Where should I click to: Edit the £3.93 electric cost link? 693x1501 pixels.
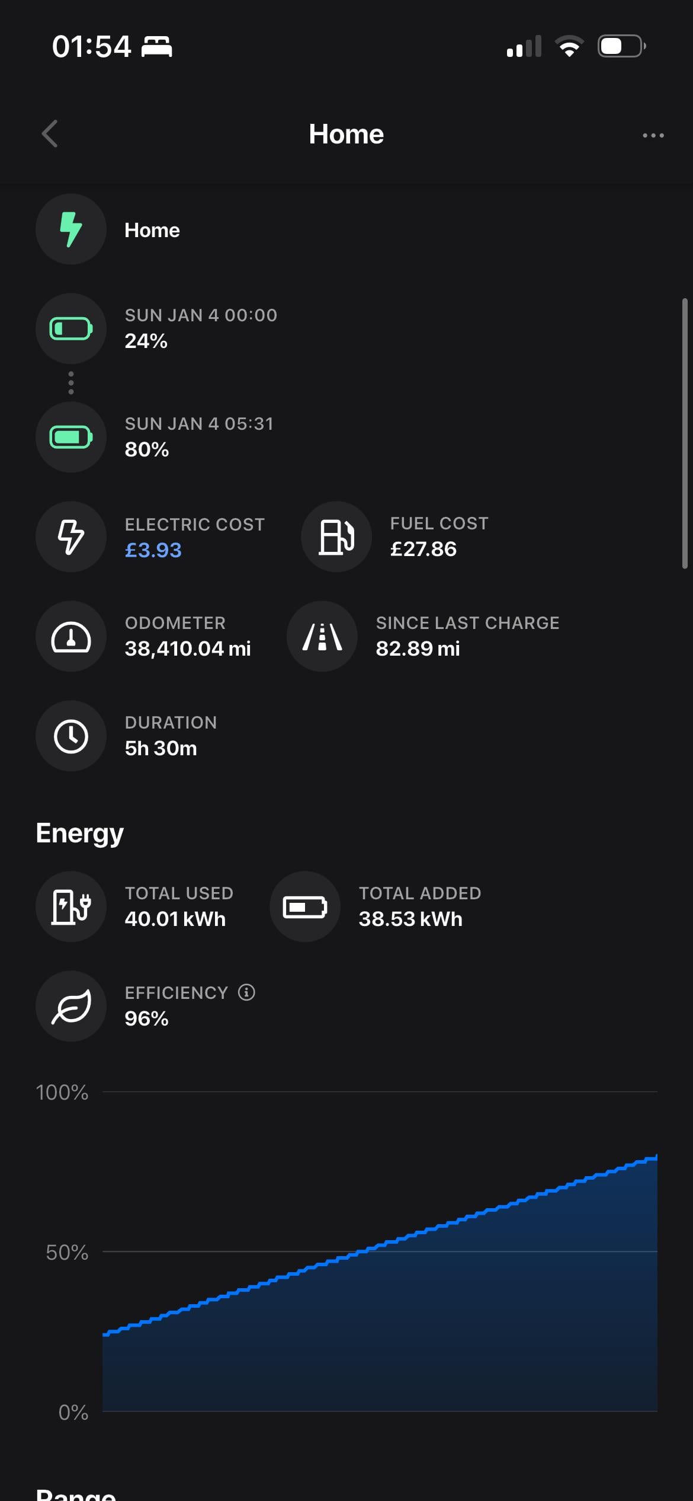click(153, 550)
